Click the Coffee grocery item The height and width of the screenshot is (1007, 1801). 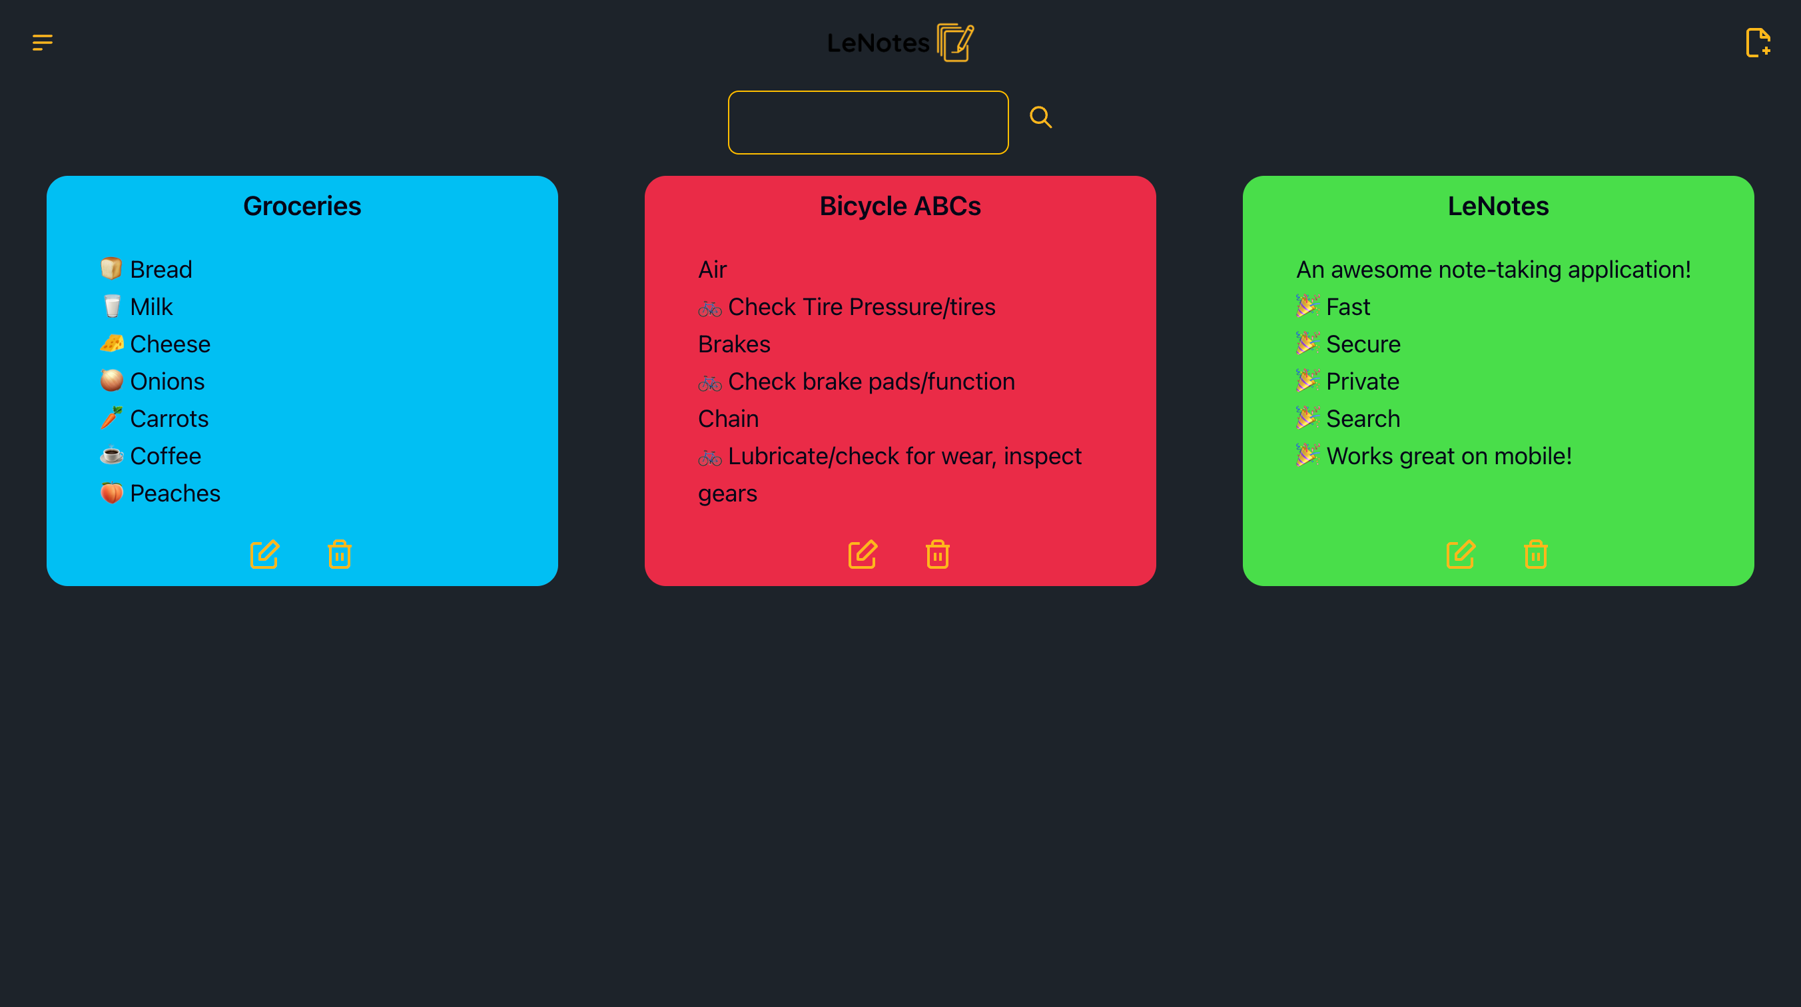[x=165, y=456]
